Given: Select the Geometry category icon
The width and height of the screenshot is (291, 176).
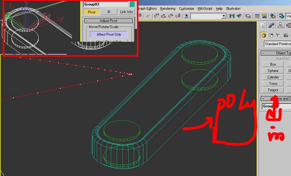Looking at the screenshot, I should point(264,35).
